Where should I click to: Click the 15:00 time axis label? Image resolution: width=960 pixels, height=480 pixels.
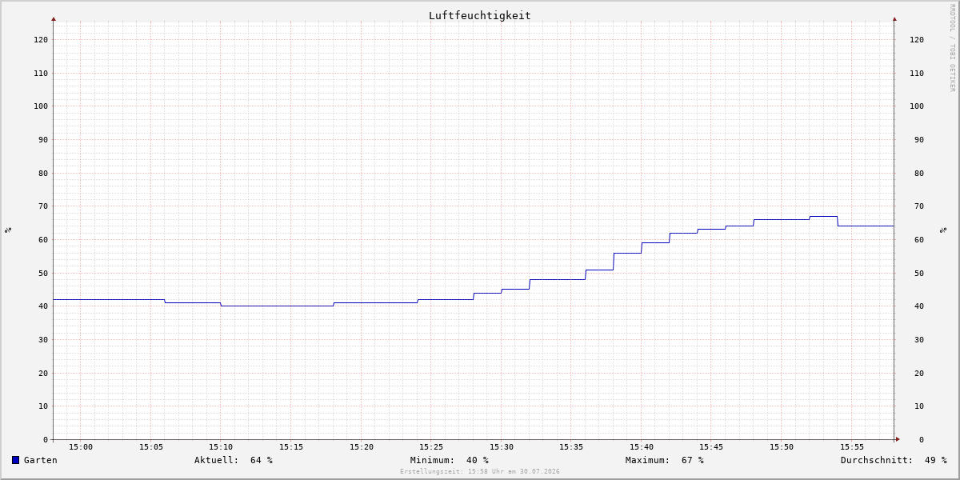pos(81,447)
